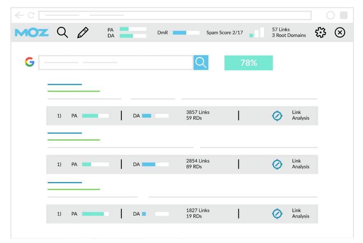Open Link Analysis for second result
The height and width of the screenshot is (243, 363).
[301, 164]
